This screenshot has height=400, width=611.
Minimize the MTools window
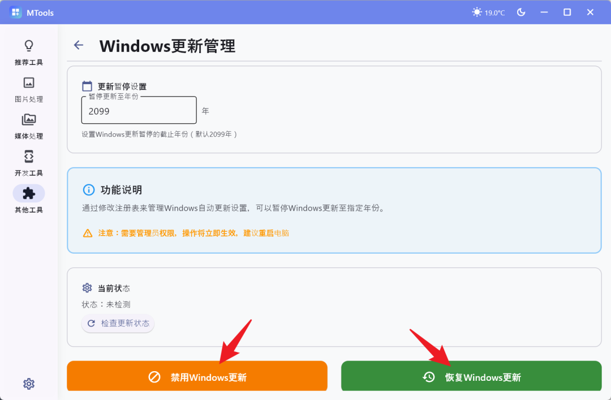(x=544, y=12)
